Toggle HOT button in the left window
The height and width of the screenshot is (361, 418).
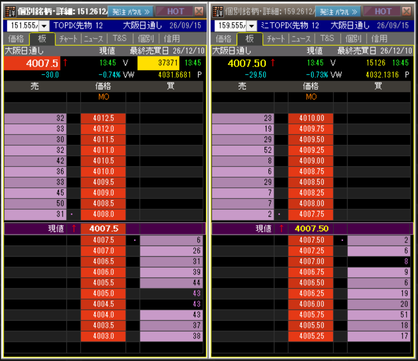coord(174,11)
